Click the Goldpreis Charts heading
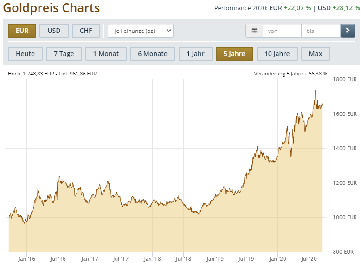The height and width of the screenshot is (263, 361). tap(52, 8)
